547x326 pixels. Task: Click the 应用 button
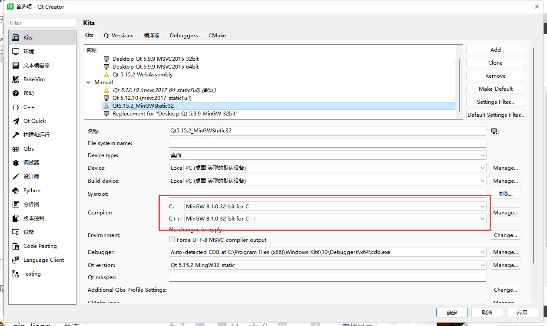pos(522,313)
